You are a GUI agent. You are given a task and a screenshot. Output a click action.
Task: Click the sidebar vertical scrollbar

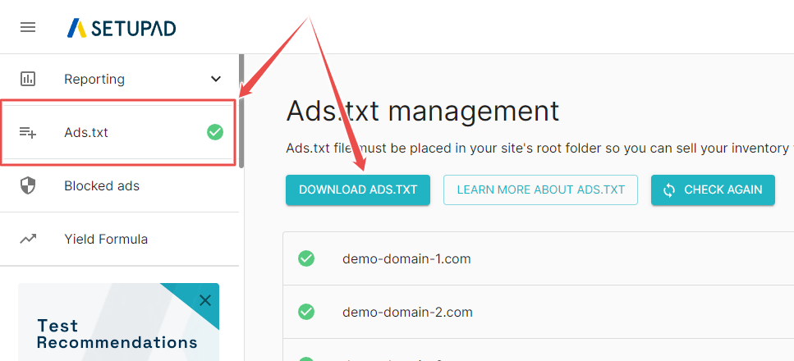pos(241,111)
